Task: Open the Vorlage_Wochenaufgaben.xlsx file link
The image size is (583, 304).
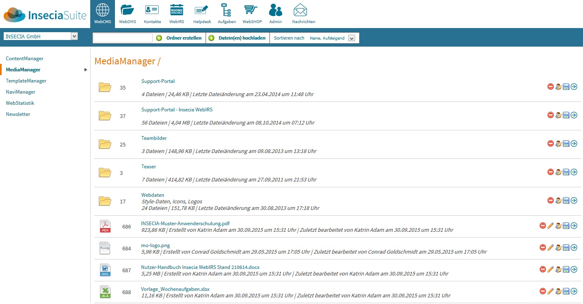Action: coord(176,289)
